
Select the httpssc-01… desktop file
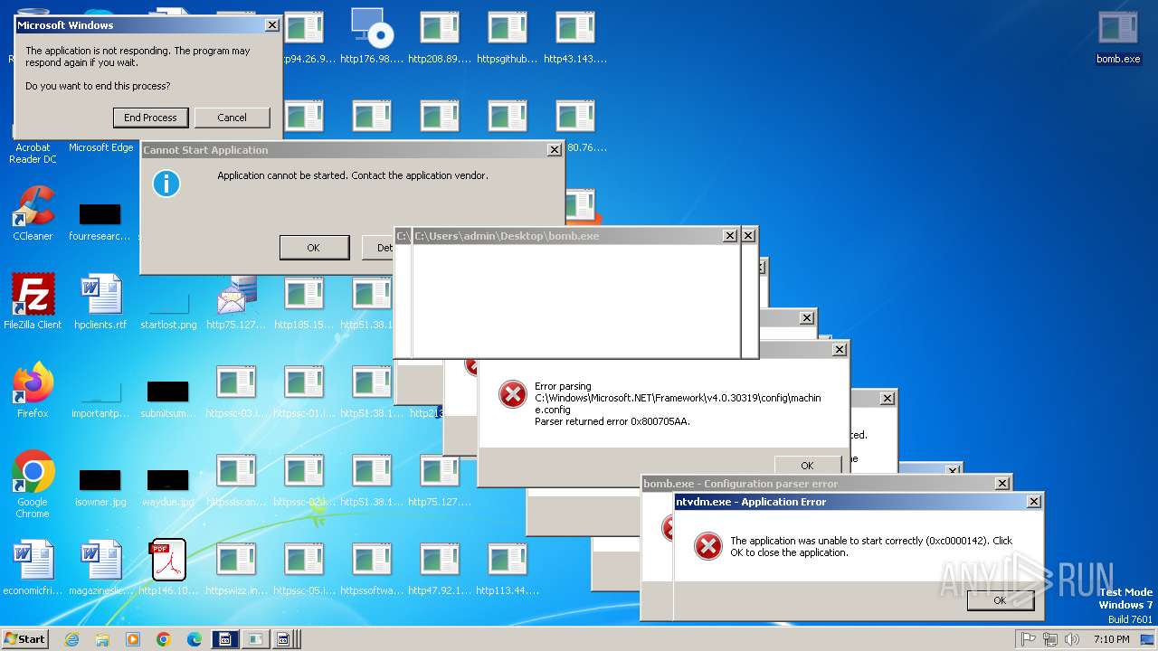(x=304, y=392)
